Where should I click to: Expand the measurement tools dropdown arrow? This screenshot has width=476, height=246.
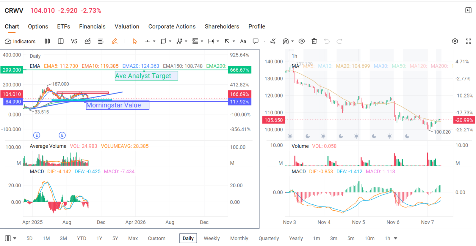[218, 41]
